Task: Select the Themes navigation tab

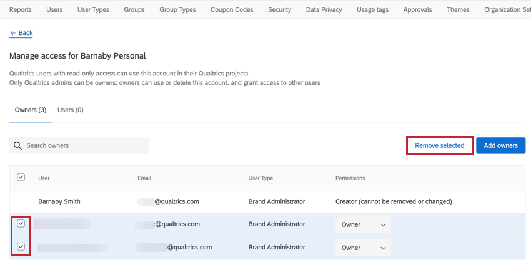Action: click(458, 10)
